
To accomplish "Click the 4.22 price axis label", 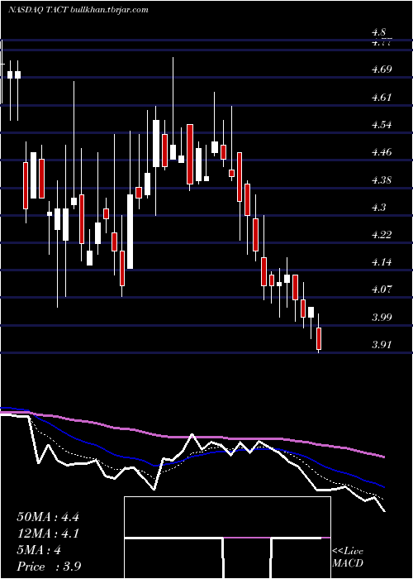I will point(382,234).
